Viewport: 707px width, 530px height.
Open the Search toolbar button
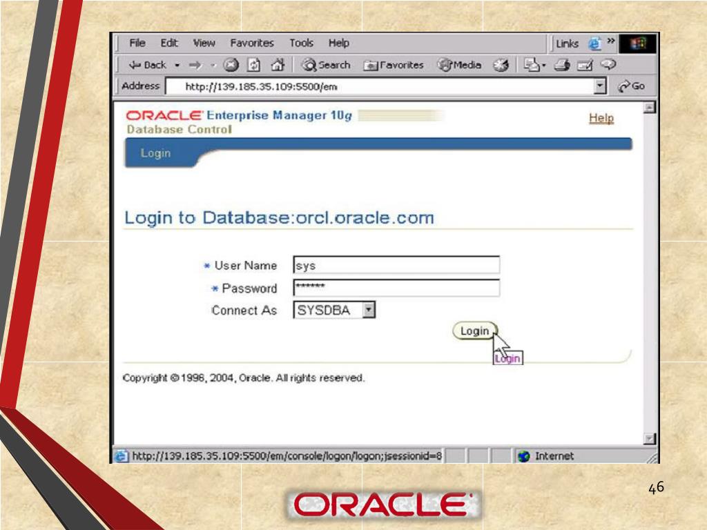point(326,66)
